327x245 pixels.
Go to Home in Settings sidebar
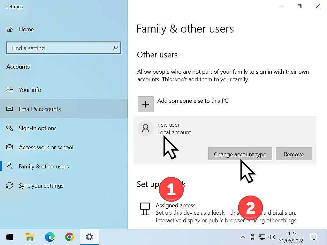[26, 29]
